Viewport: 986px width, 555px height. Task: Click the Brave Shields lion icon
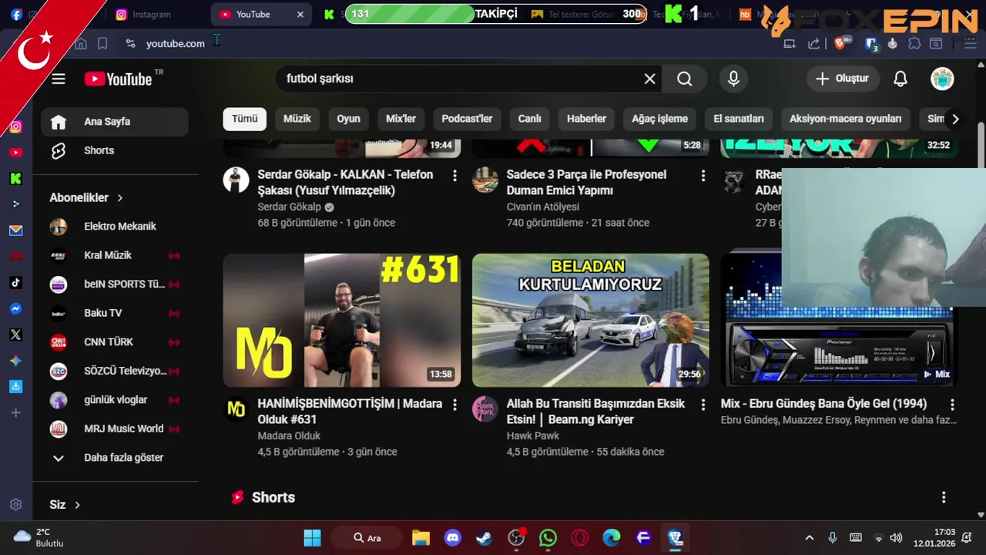841,44
